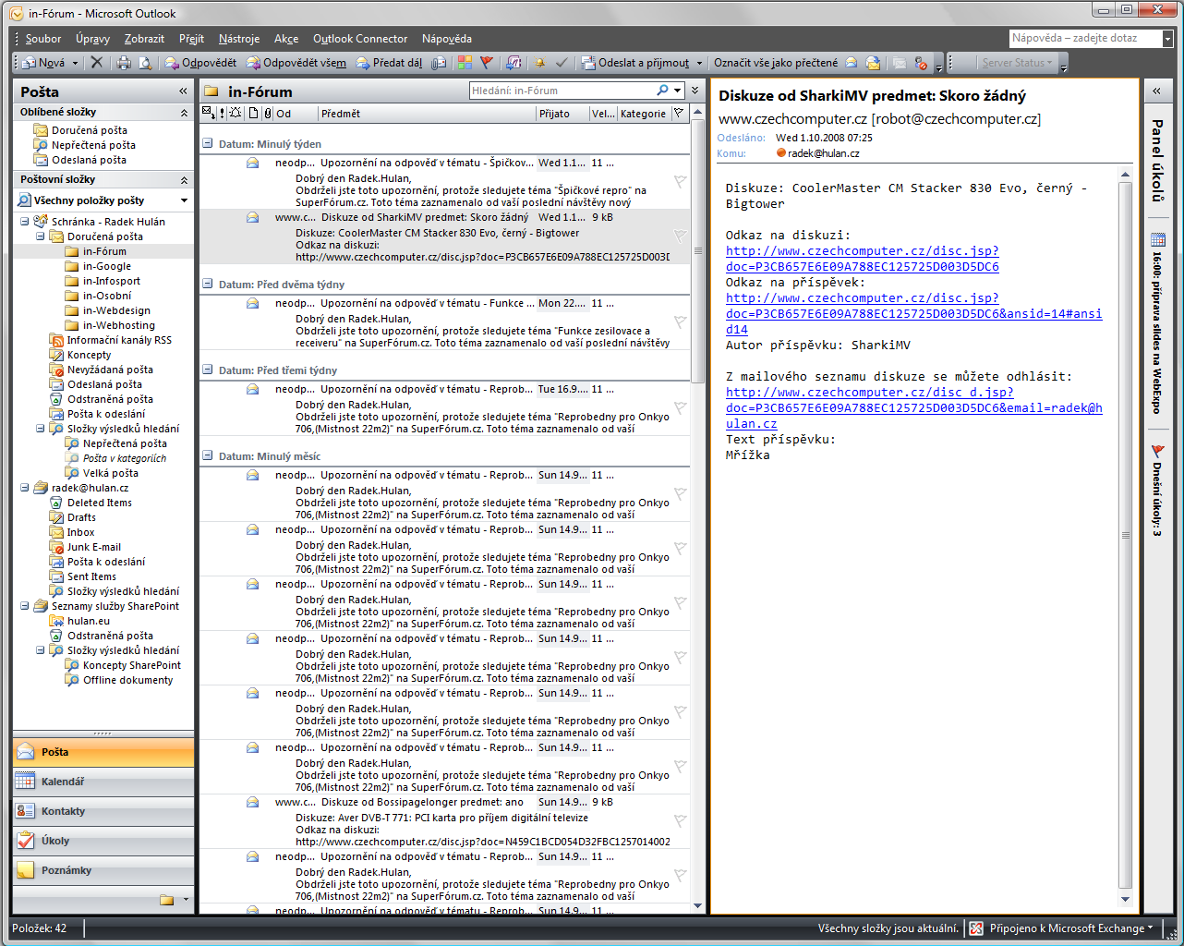The image size is (1184, 946).
Task: Sort by the importance exclamation column
Action: click(x=222, y=114)
